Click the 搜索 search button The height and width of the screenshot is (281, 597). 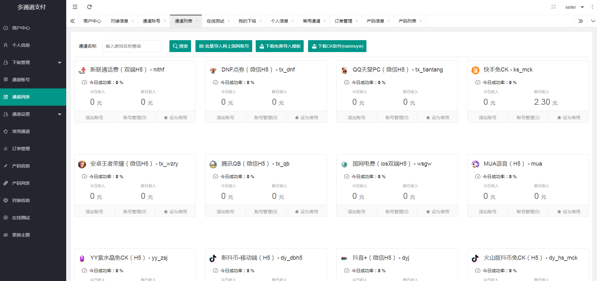180,46
